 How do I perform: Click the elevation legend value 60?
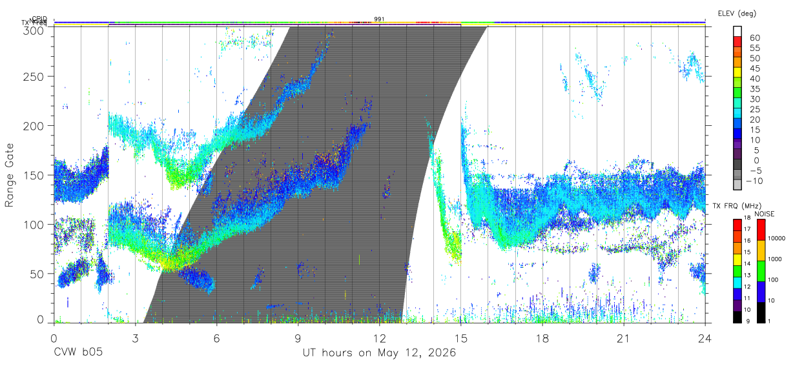(x=754, y=37)
